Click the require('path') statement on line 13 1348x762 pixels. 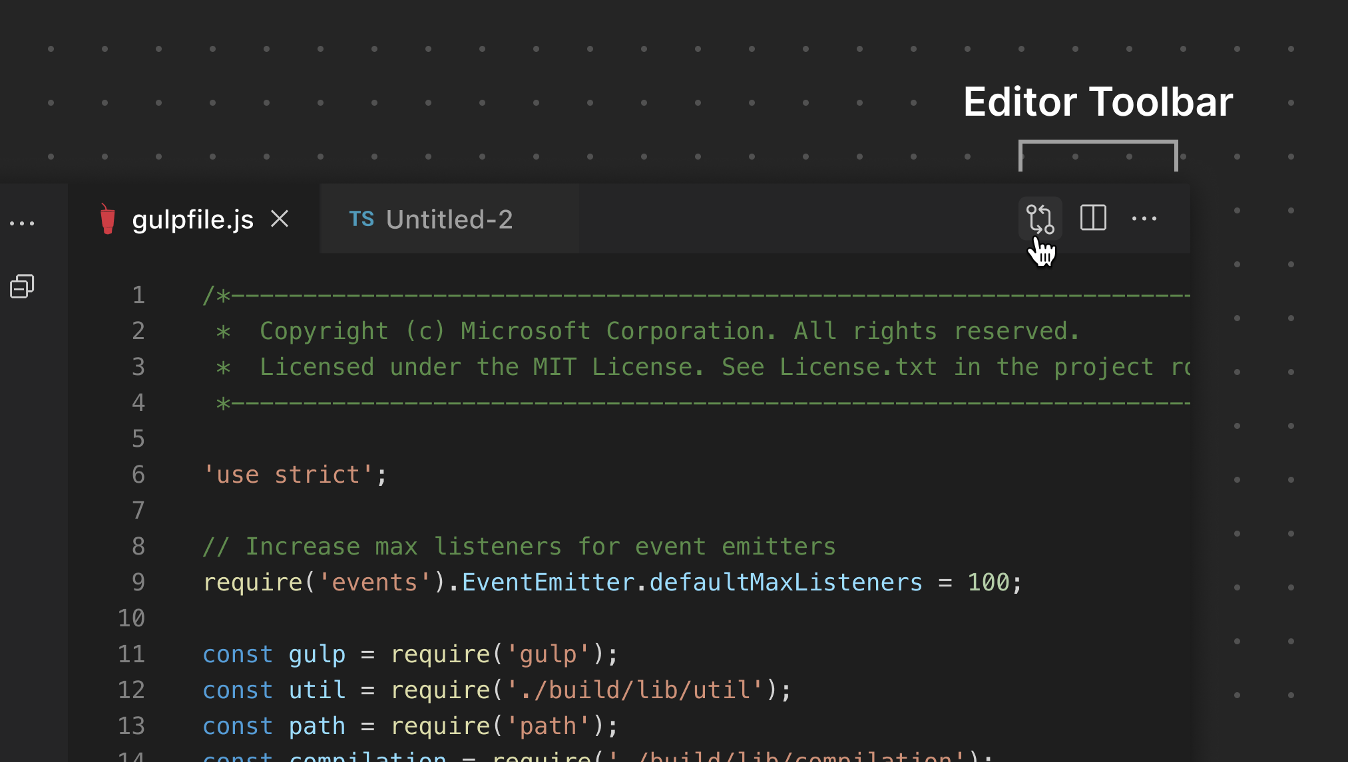(x=503, y=725)
